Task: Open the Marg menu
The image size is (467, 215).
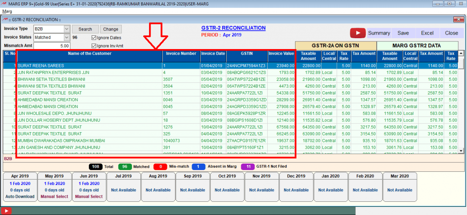Action: point(7,11)
